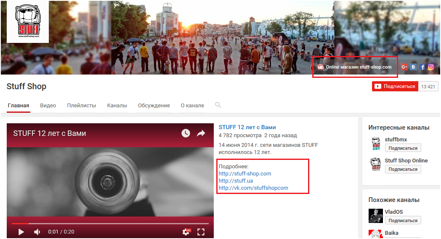Subscribe with the red Подписаться button
This screenshot has height=239, width=441.
(x=395, y=86)
